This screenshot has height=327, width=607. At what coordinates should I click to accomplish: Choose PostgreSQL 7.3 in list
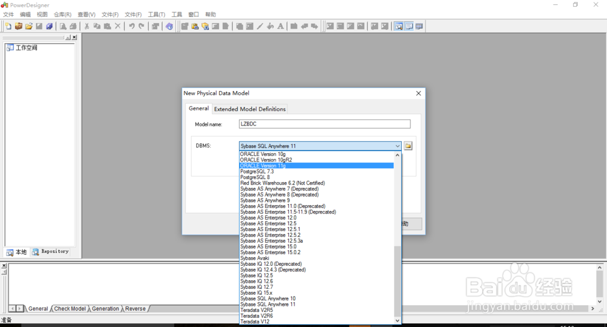pyautogui.click(x=316, y=172)
